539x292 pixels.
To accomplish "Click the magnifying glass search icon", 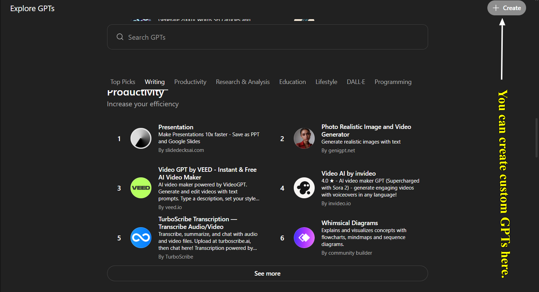I will coord(120,37).
